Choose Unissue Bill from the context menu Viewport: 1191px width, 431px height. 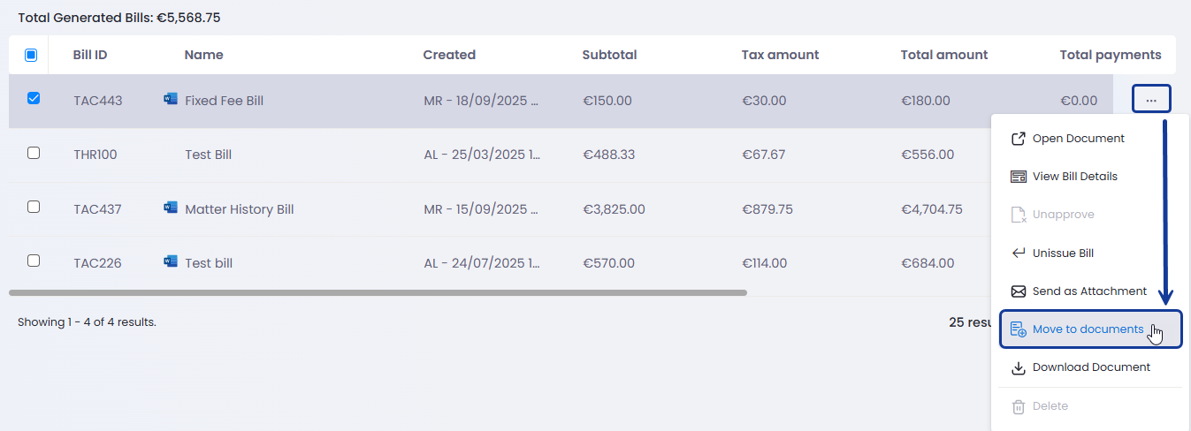coord(1063,253)
